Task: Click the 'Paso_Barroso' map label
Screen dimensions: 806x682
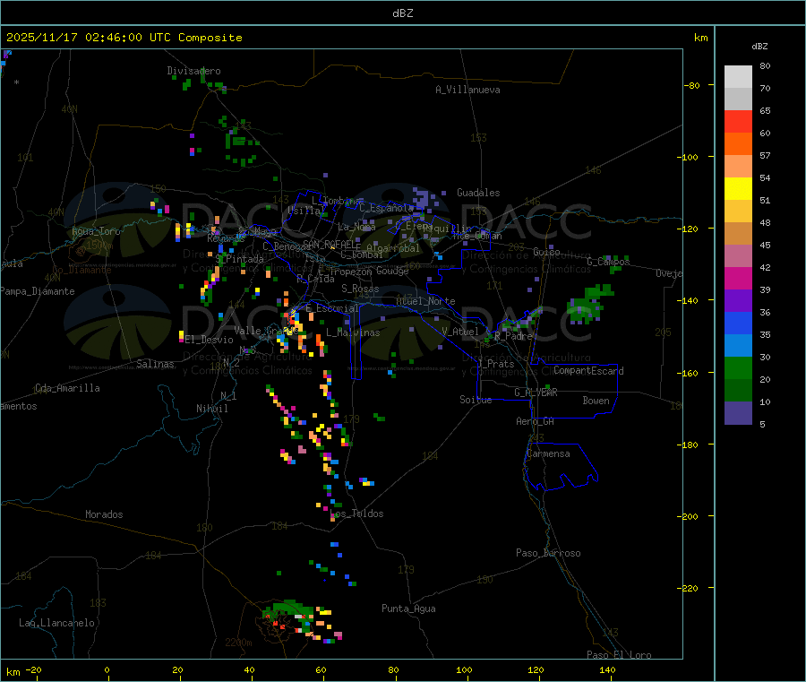Action: point(548,553)
